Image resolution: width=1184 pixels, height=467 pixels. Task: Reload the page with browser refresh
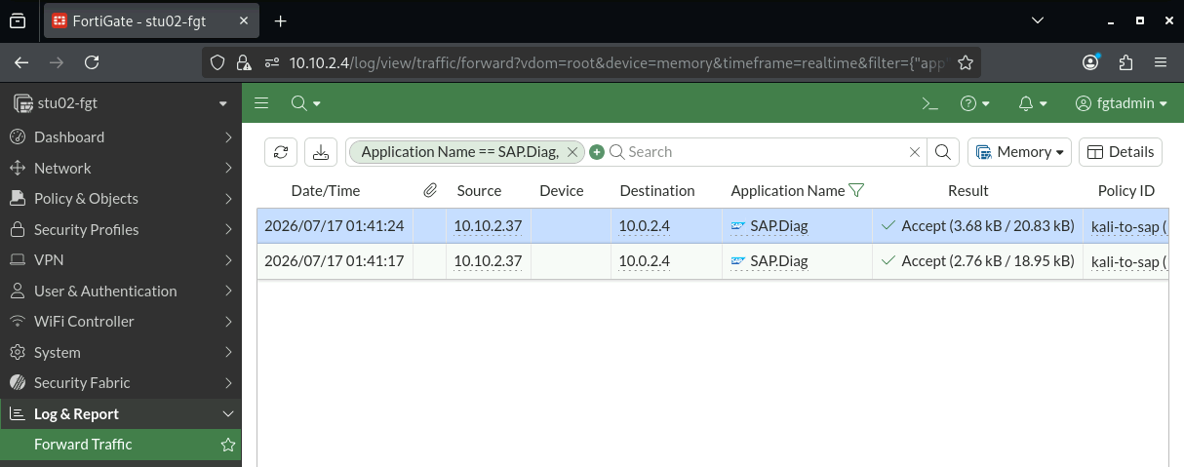[92, 62]
